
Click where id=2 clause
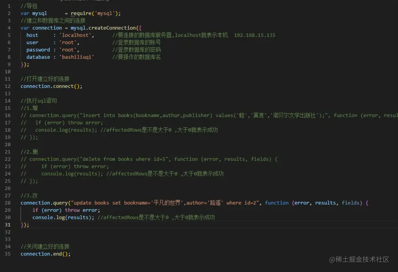pos(241,203)
